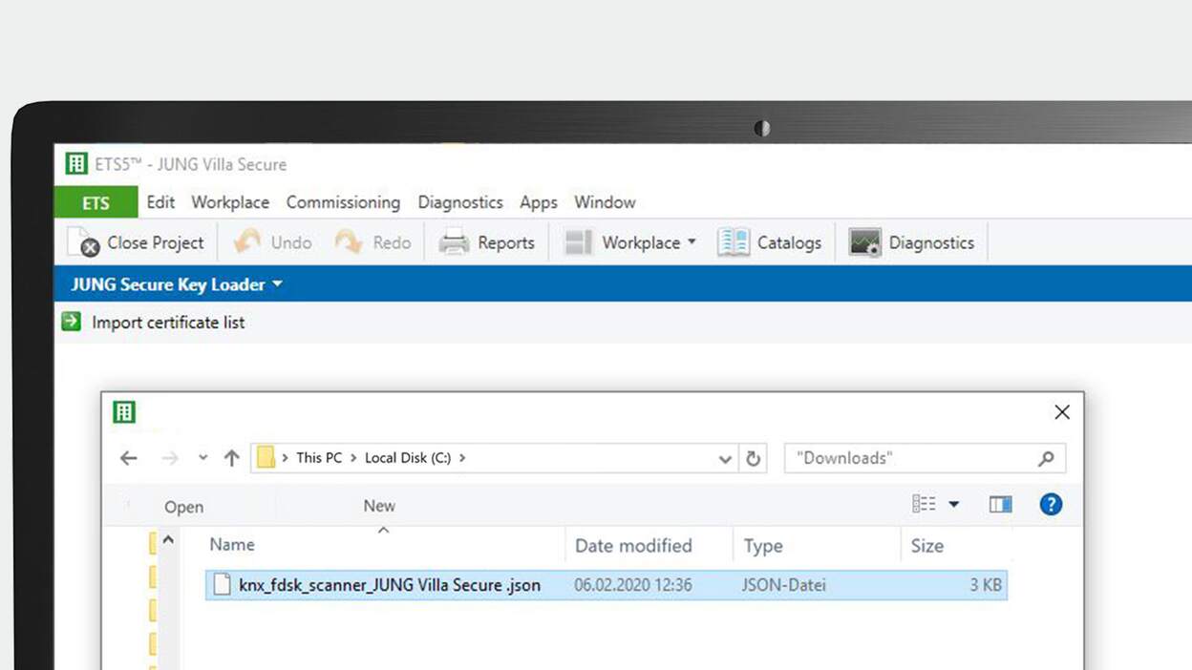Screen dimensions: 1192x670
Task: Select the Catalogs icon
Action: coord(733,242)
